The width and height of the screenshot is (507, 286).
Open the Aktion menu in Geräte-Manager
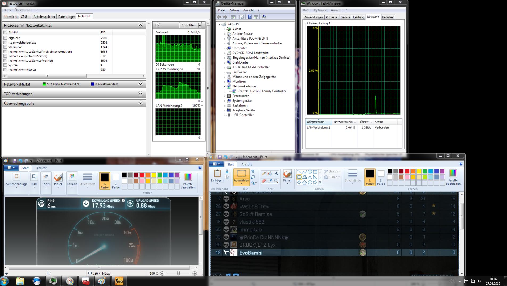click(234, 10)
